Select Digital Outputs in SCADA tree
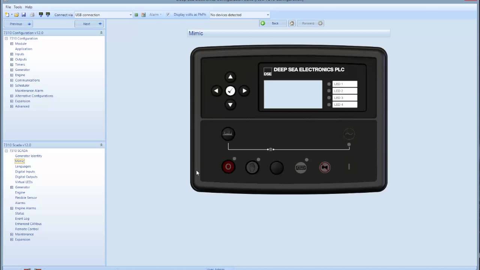 [x=26, y=177]
